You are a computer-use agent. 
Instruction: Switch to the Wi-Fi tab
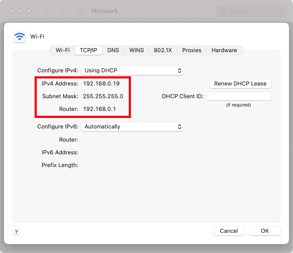(x=63, y=50)
